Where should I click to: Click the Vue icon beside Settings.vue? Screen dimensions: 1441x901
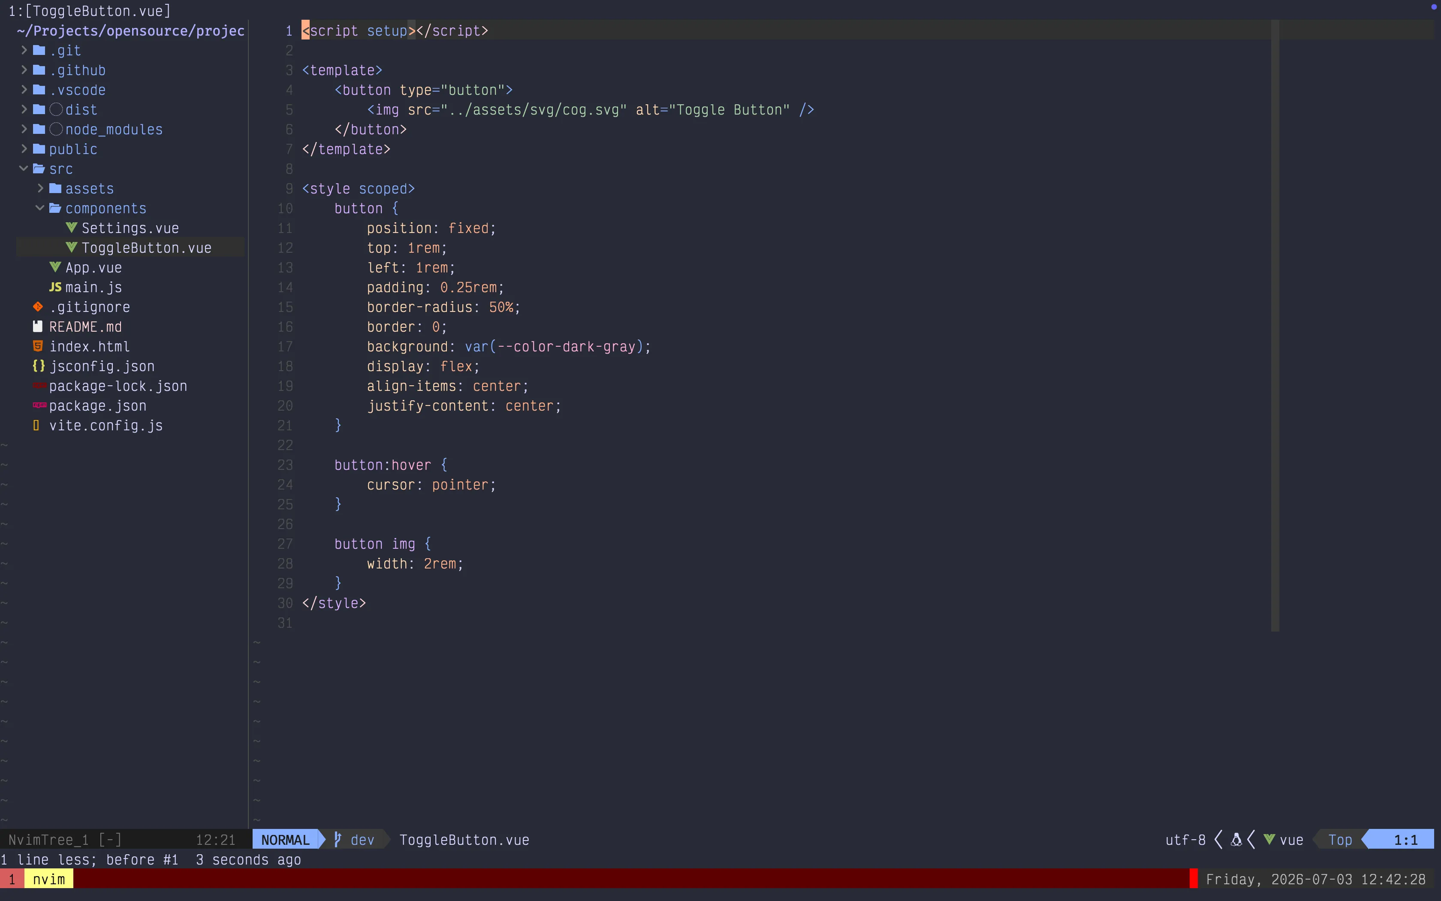(x=72, y=228)
